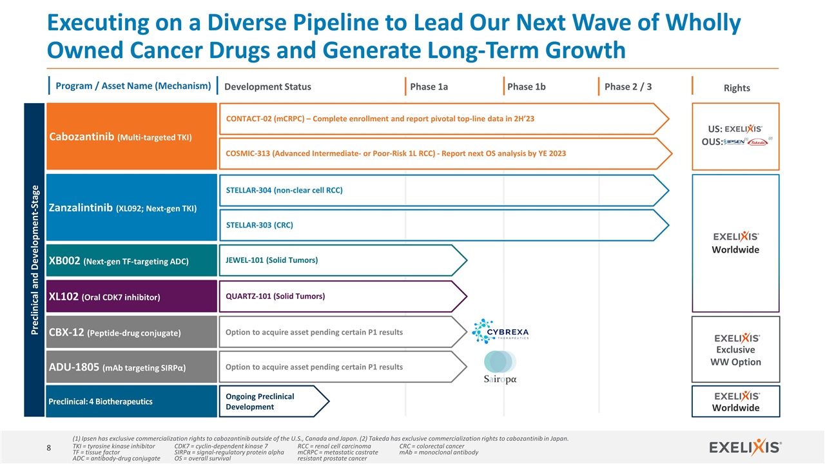
Task: Click the Phase 1b column header
Action: [x=526, y=87]
